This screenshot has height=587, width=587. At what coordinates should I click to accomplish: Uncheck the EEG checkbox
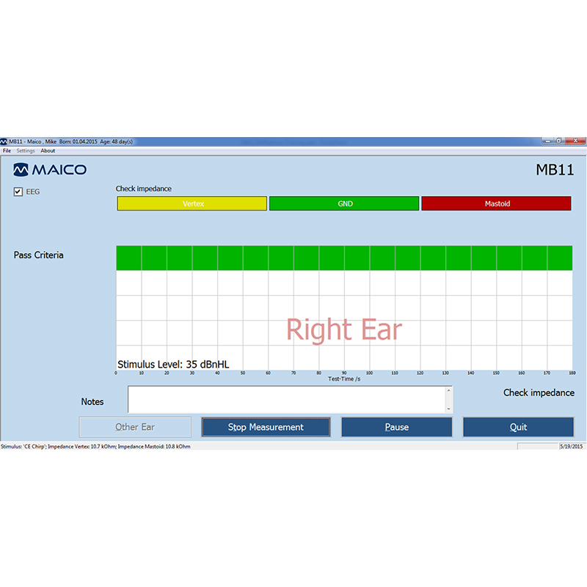(18, 192)
